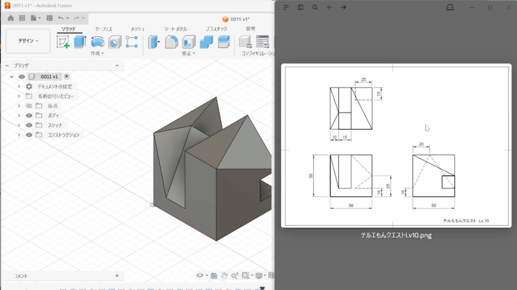Open the Configure model icon
This screenshot has height=290, width=517.
245,42
